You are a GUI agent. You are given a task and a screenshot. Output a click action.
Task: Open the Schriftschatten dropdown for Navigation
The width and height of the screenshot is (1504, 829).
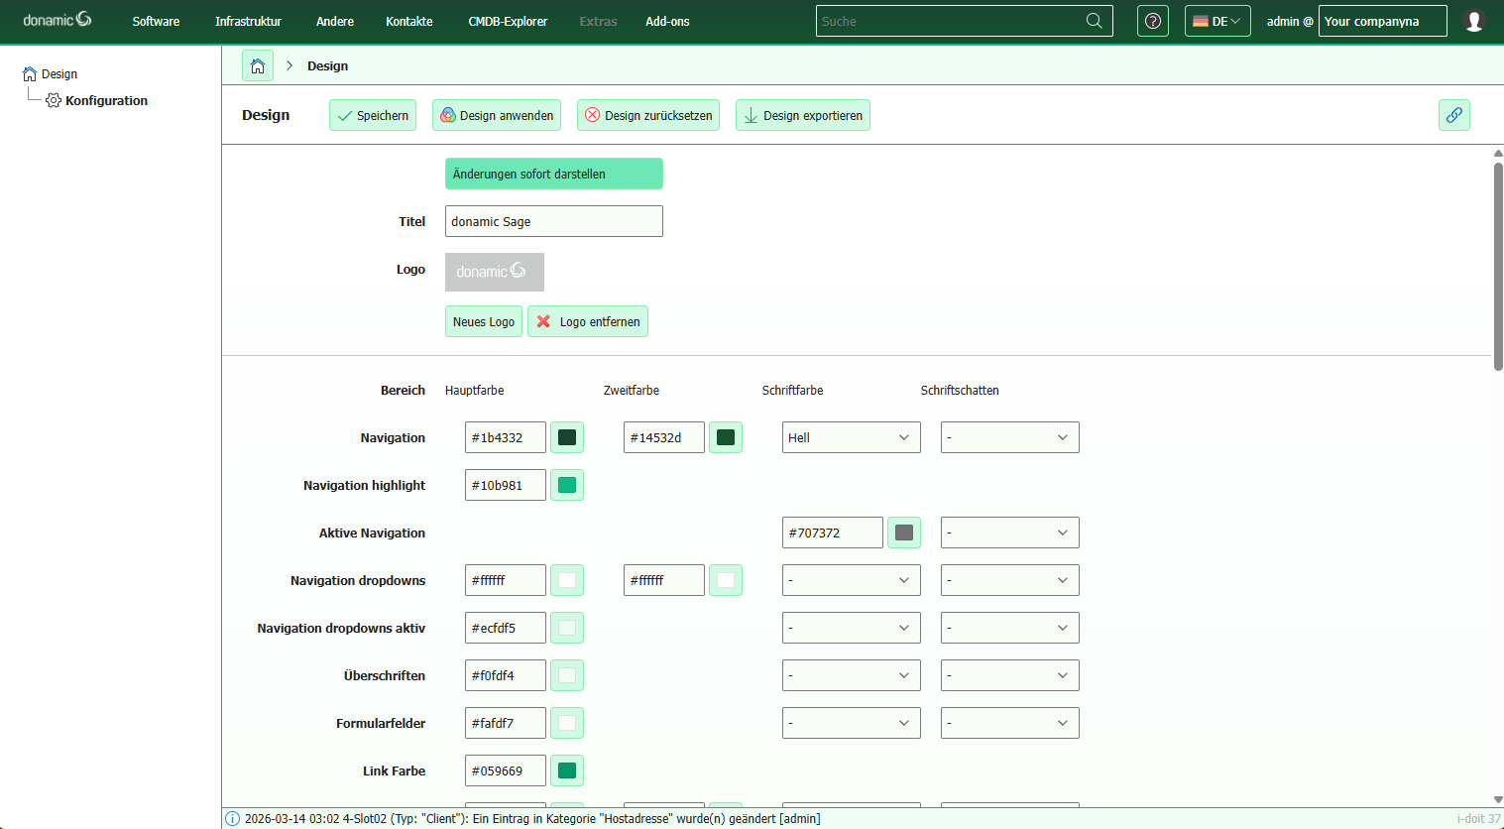coord(1009,436)
